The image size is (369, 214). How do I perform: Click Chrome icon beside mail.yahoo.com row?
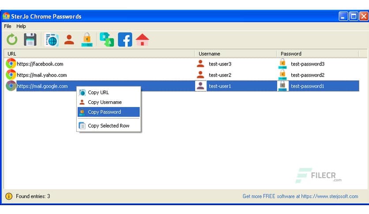tap(11, 75)
